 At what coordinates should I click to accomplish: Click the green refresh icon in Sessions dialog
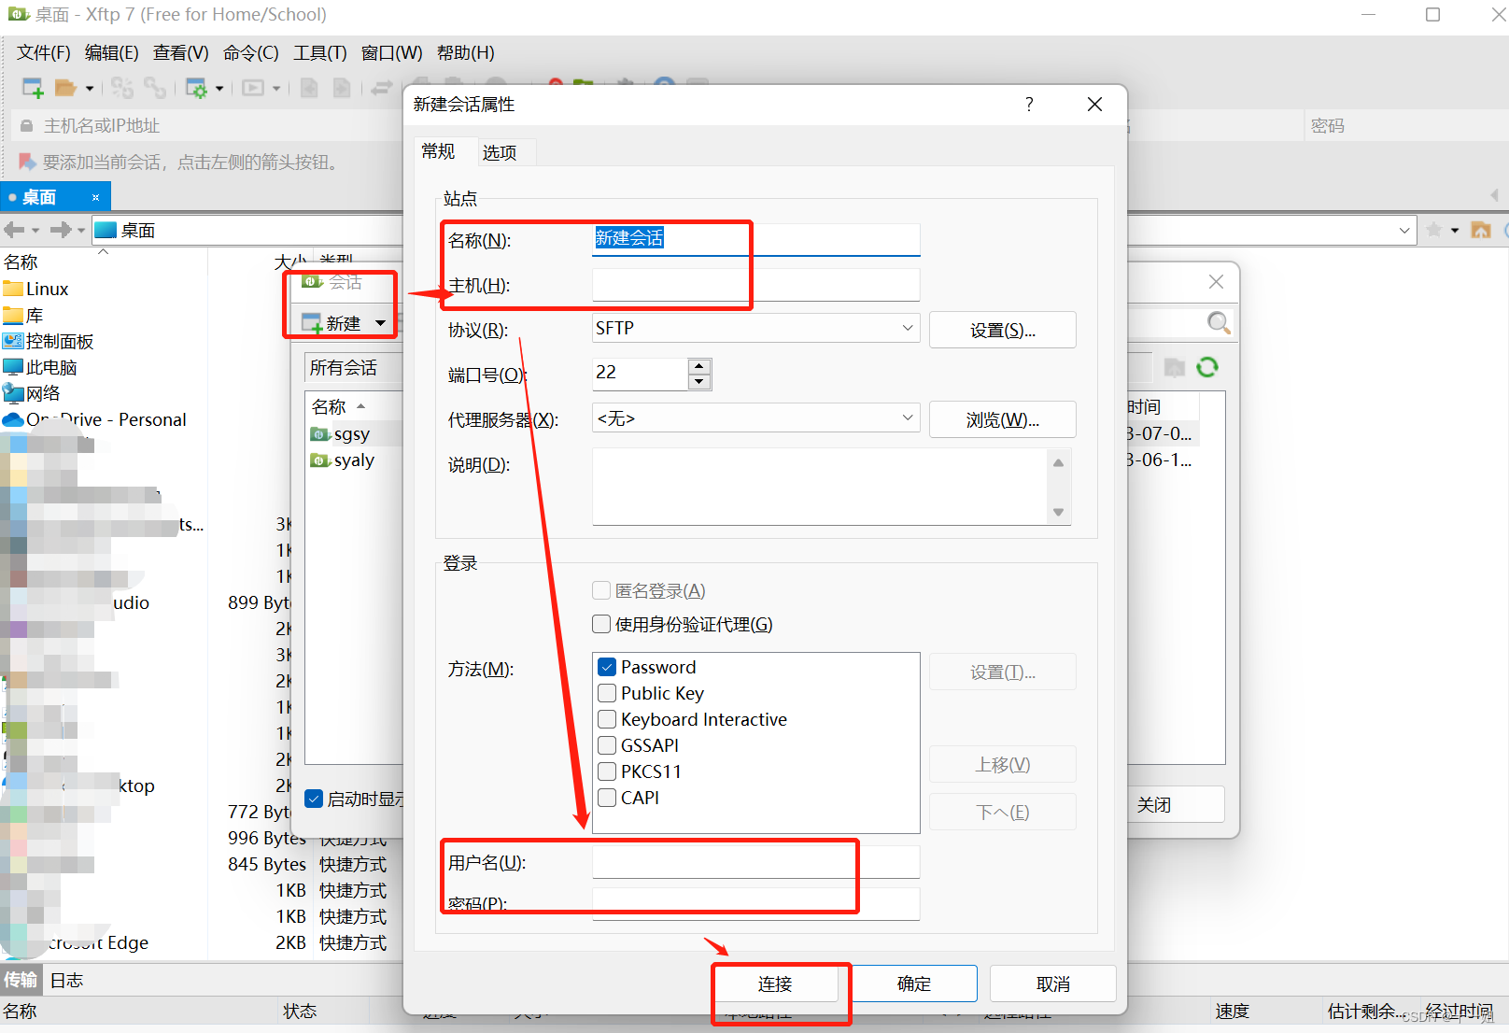click(x=1207, y=367)
